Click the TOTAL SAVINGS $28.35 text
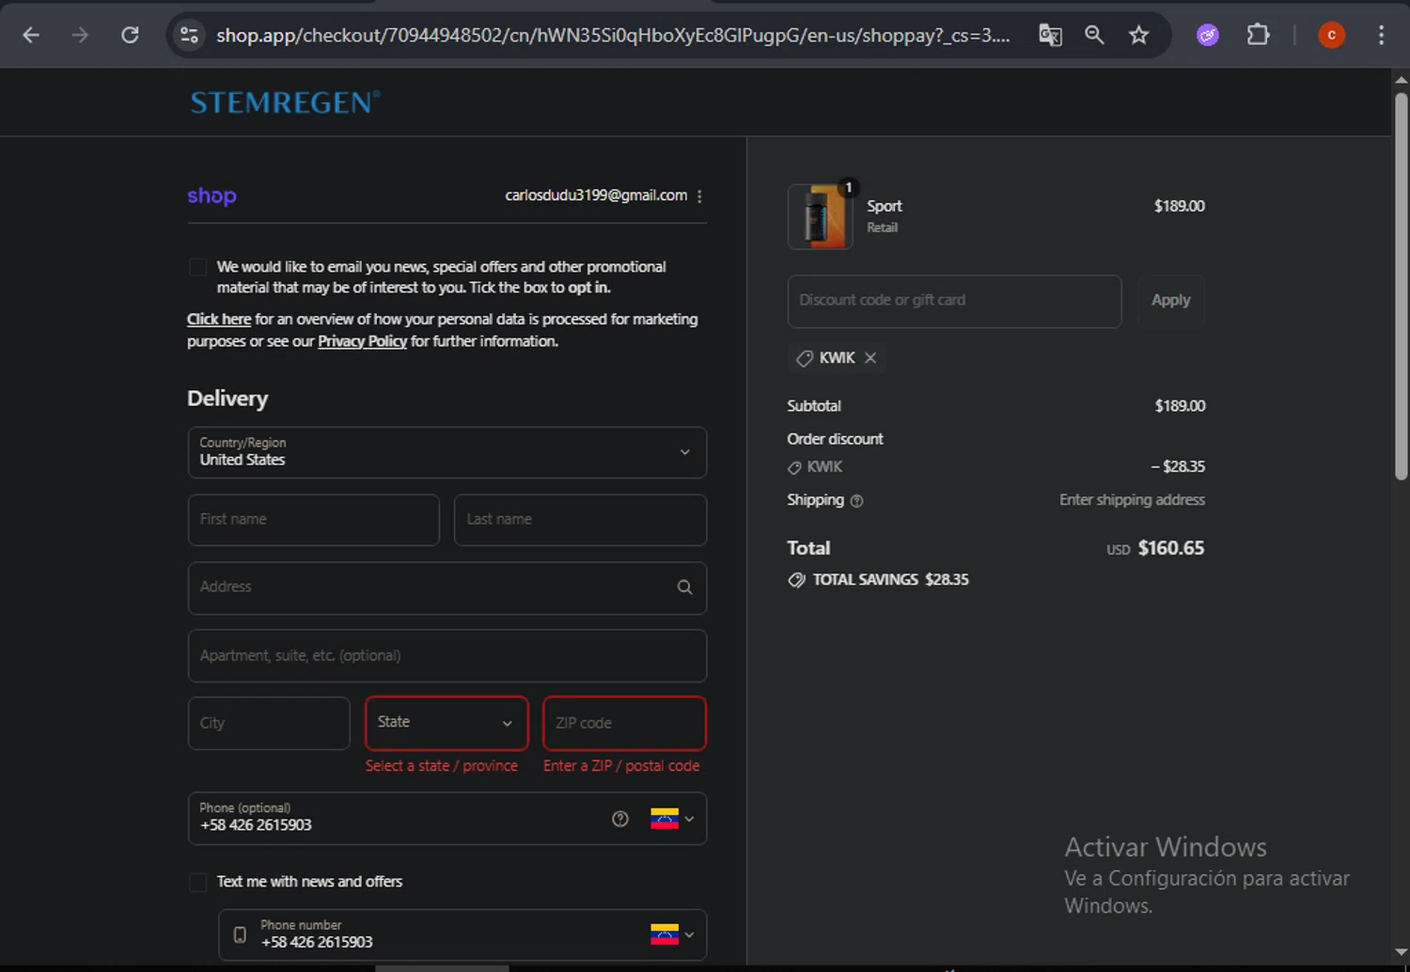Screen dimensions: 1410x972 click(890, 580)
